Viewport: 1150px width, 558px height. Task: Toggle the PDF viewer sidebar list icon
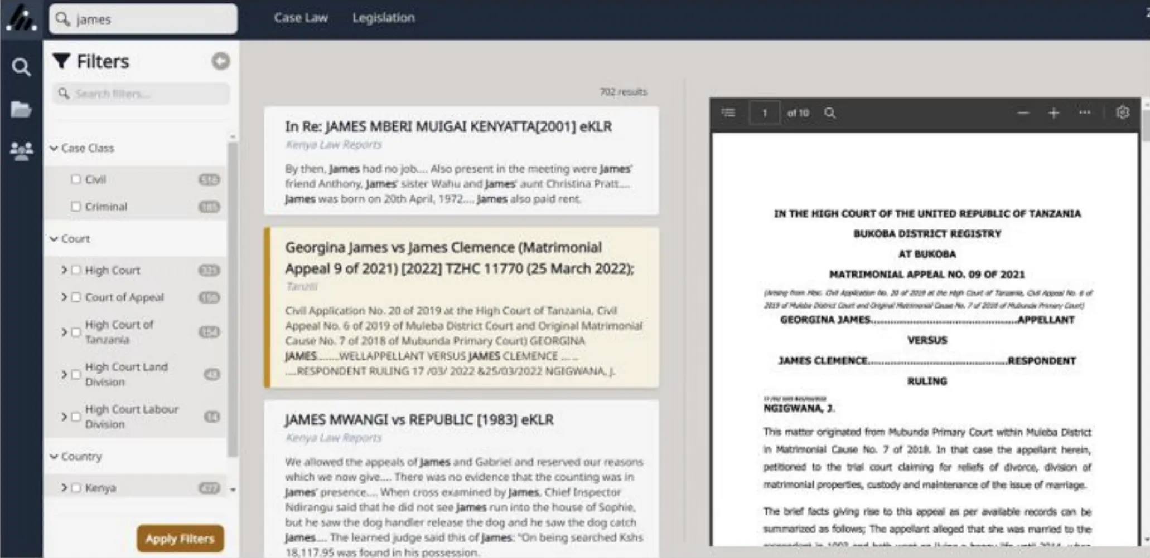point(728,113)
